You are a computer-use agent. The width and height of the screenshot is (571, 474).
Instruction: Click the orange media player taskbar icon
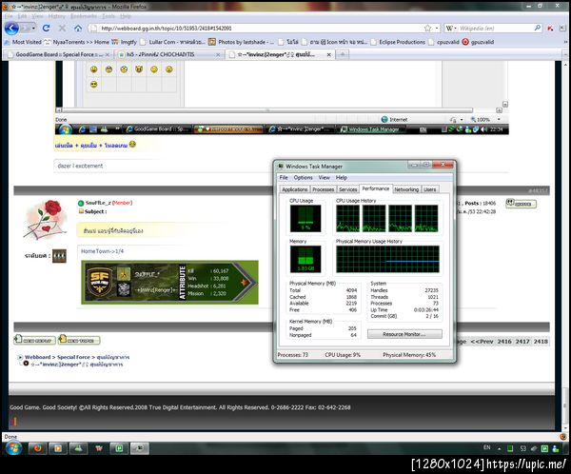click(58, 448)
